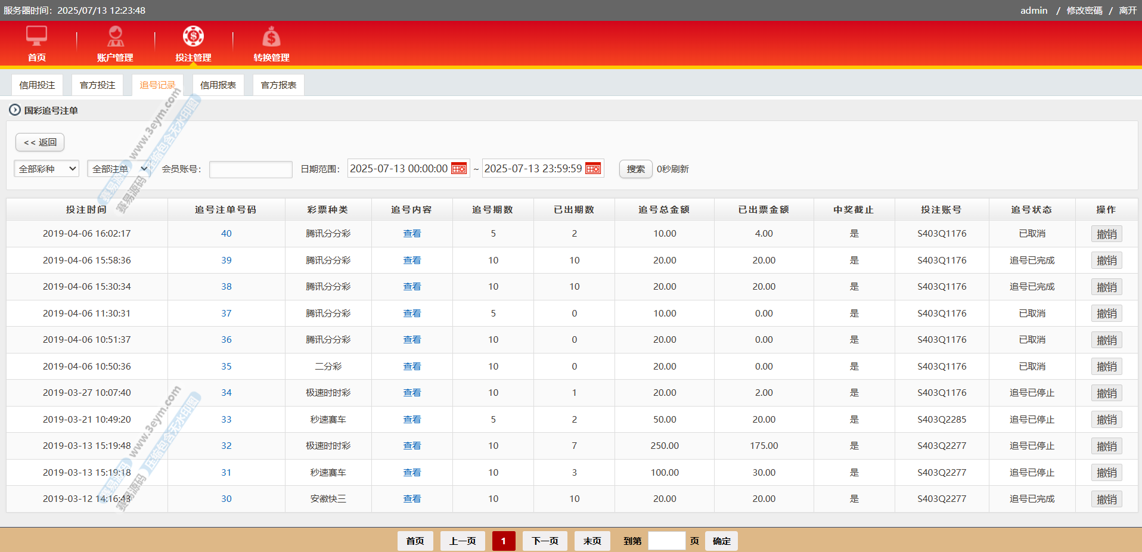Open the 首页 home monitor icon

click(36, 37)
